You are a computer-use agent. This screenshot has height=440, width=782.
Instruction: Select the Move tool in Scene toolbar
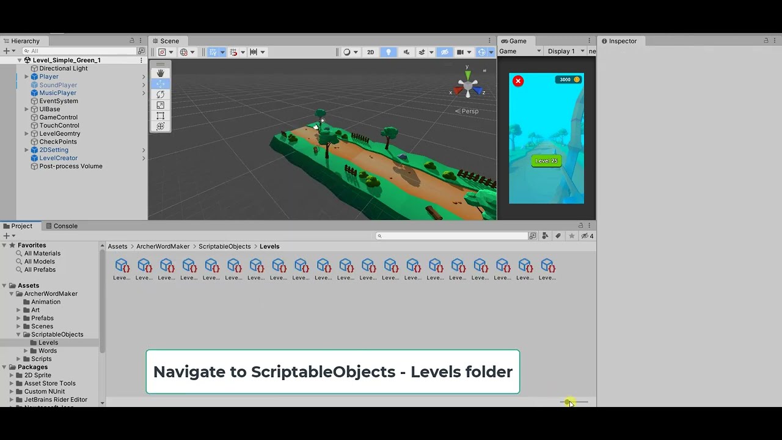(160, 84)
